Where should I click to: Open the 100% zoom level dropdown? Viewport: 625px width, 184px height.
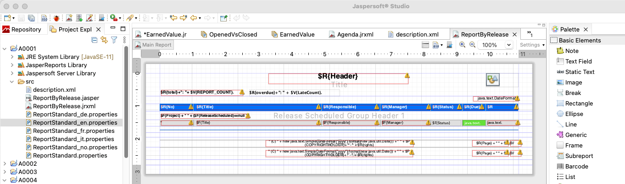[x=508, y=45]
